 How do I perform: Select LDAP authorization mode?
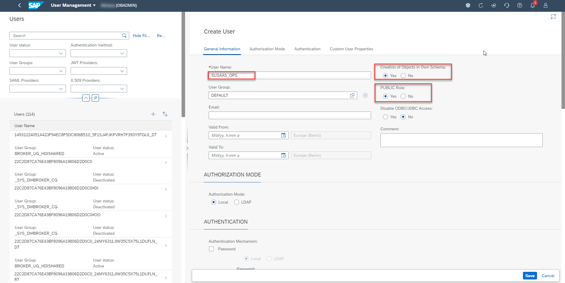tap(237, 202)
